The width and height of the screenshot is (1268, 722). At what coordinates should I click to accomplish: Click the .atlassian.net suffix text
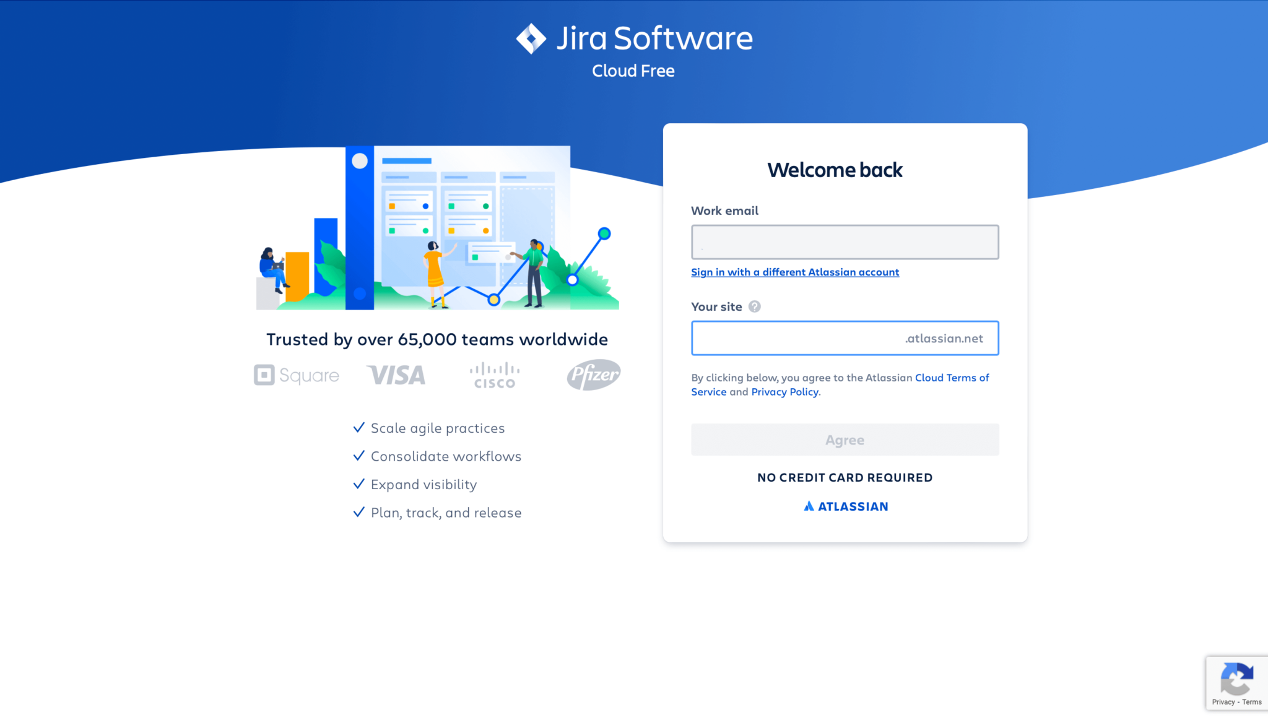pos(944,338)
